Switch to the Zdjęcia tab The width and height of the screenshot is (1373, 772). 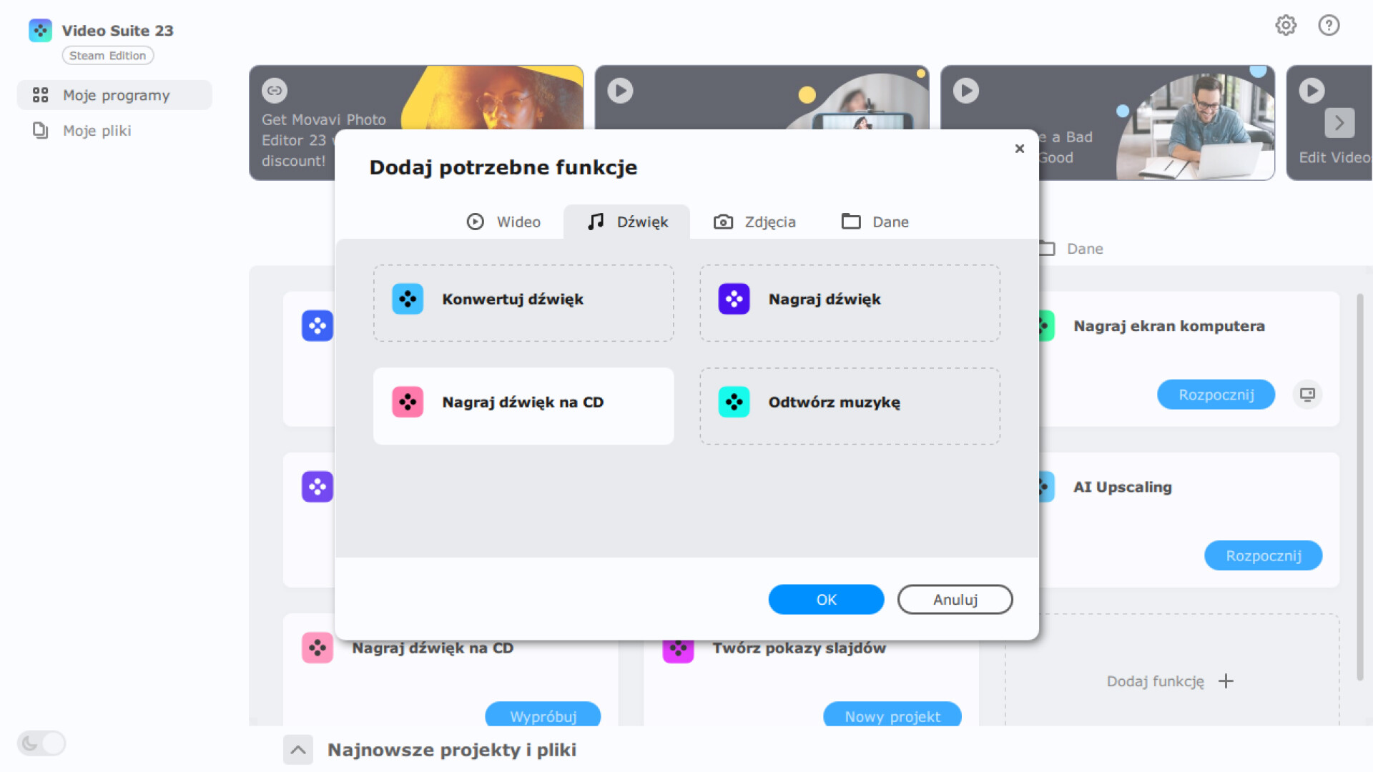(755, 222)
